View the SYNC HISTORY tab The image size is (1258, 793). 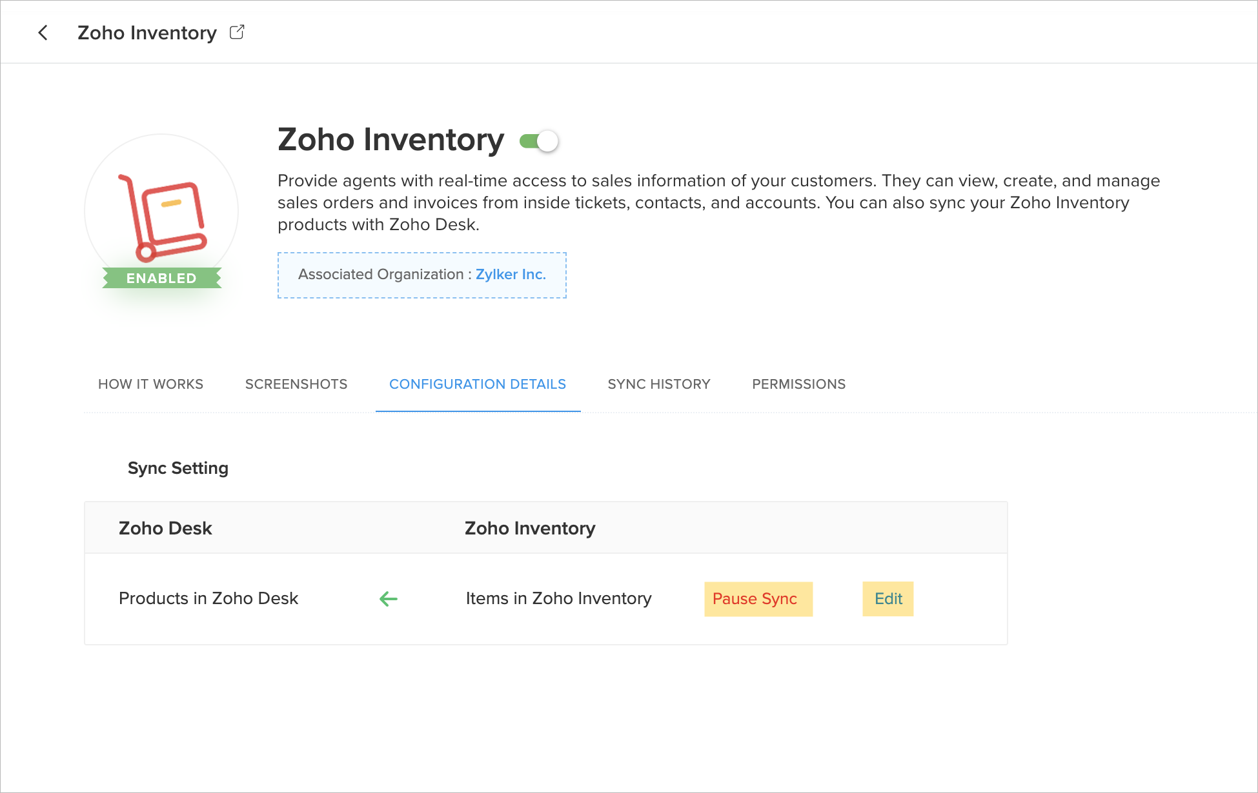[659, 384]
